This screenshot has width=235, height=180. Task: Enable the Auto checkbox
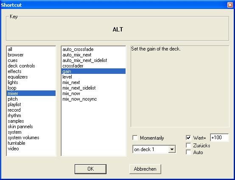pyautogui.click(x=188, y=152)
